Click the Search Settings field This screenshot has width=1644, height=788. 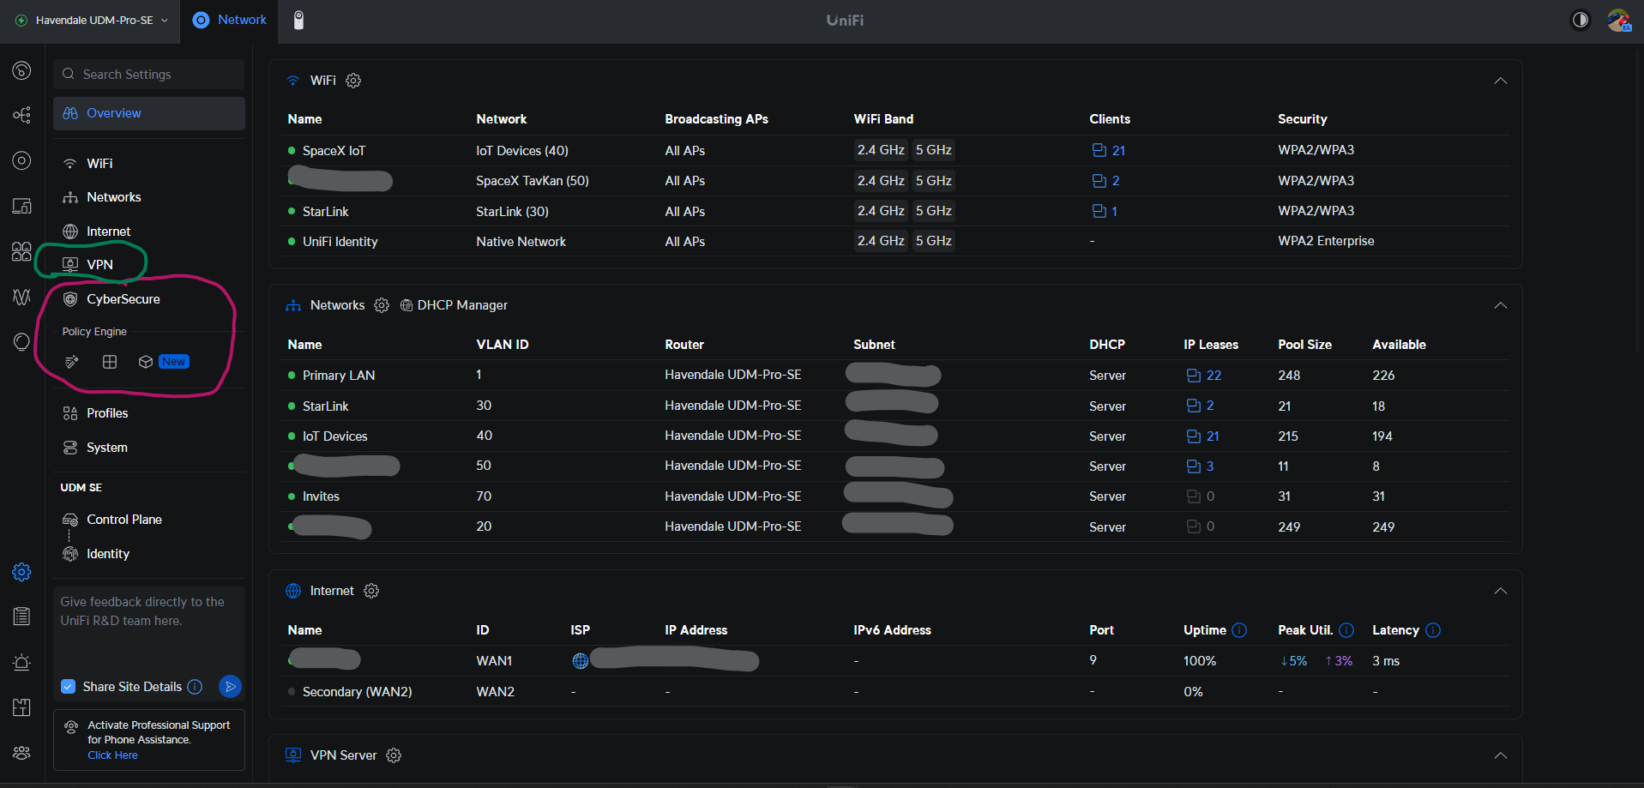[x=149, y=75]
